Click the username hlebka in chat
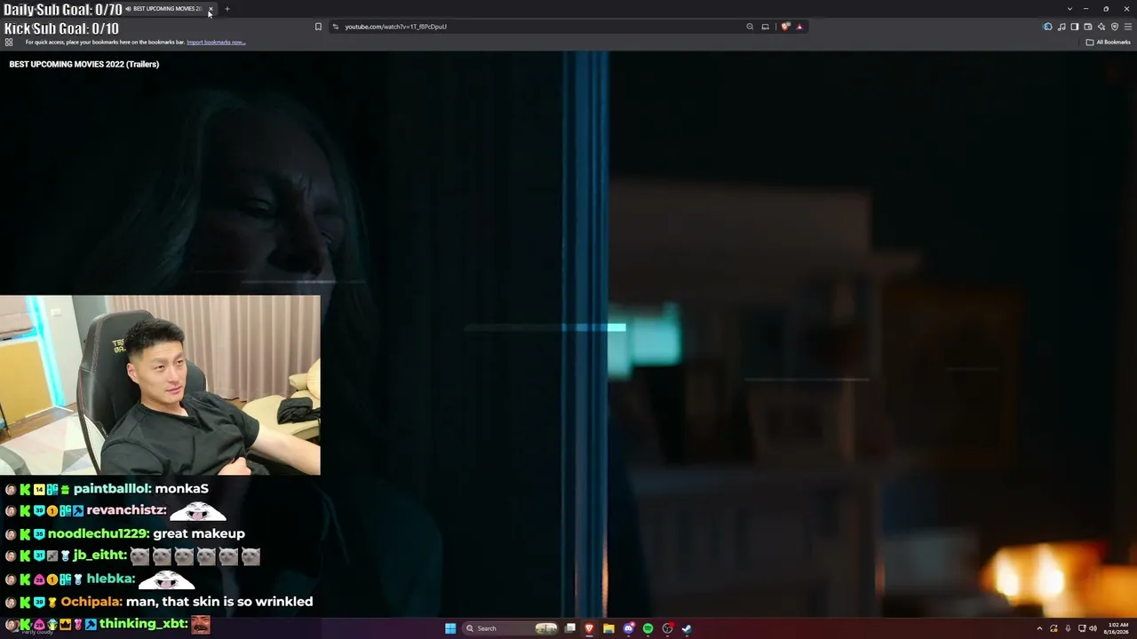Screen dimensions: 1137x639 tap(108, 579)
